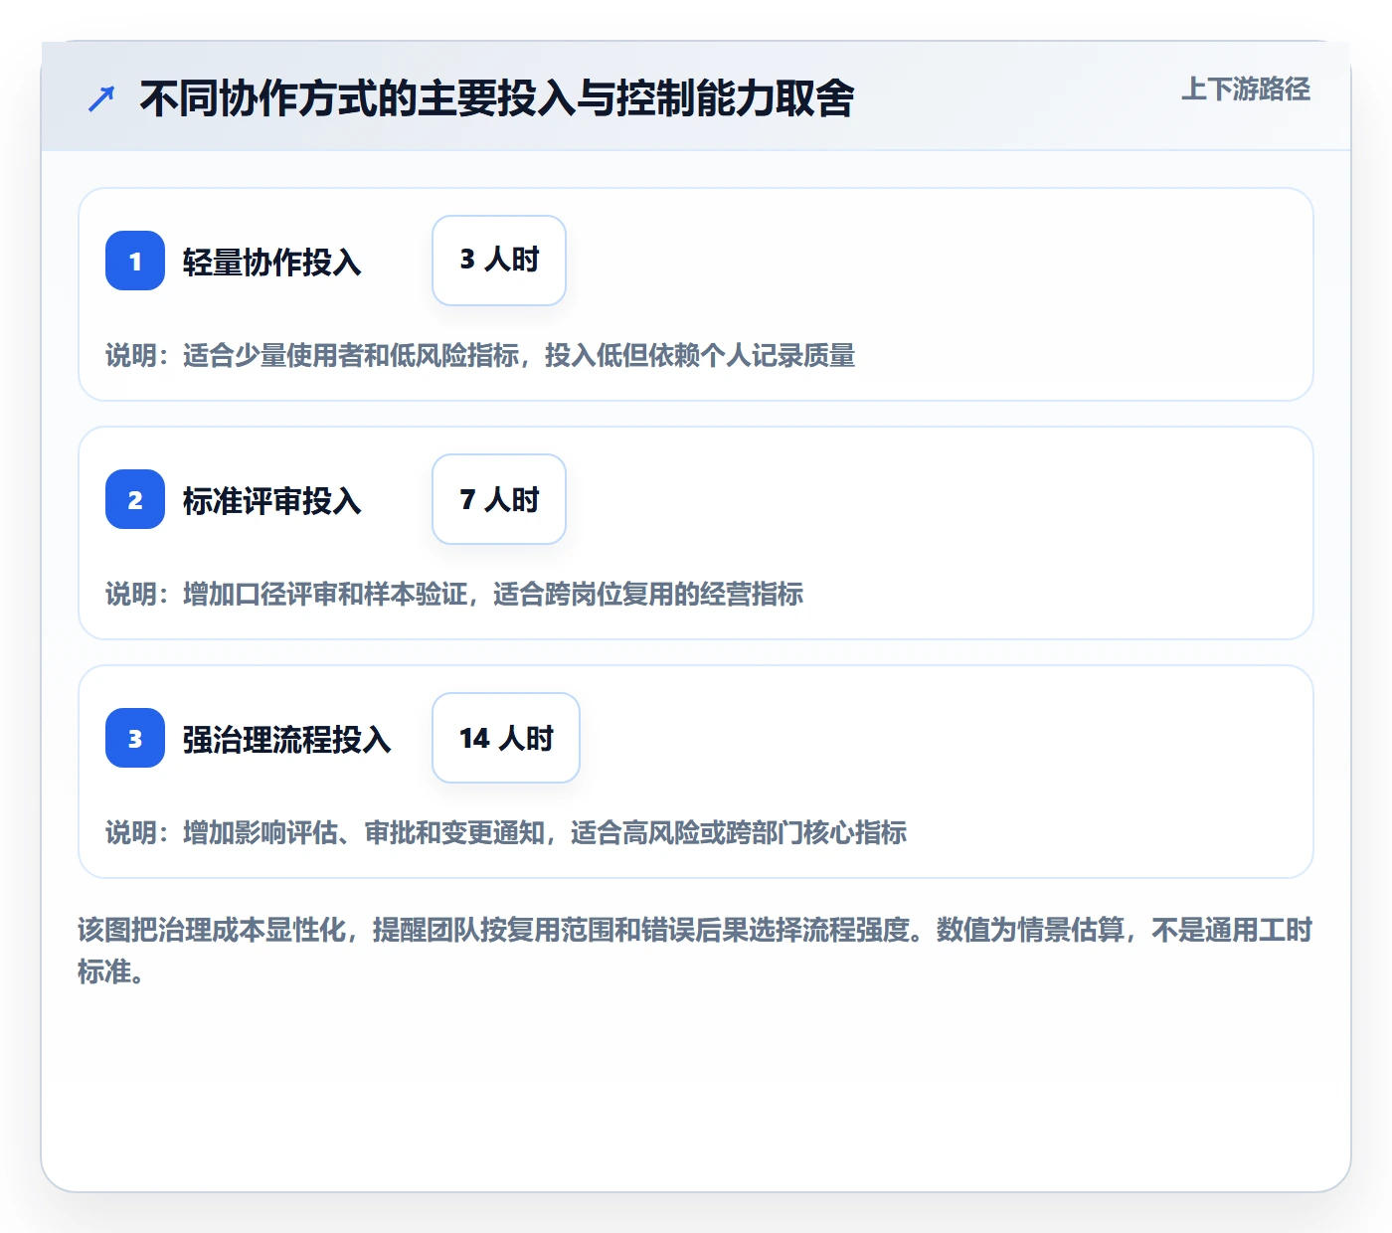Open the 上下游路径 label in header
The height and width of the screenshot is (1233, 1392).
(x=1246, y=89)
